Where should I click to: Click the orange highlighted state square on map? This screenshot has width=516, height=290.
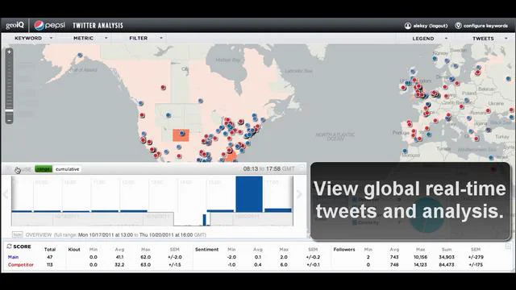(181, 135)
